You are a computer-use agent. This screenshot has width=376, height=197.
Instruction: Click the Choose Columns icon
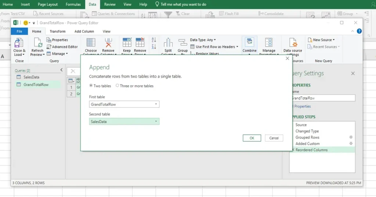[91, 43]
